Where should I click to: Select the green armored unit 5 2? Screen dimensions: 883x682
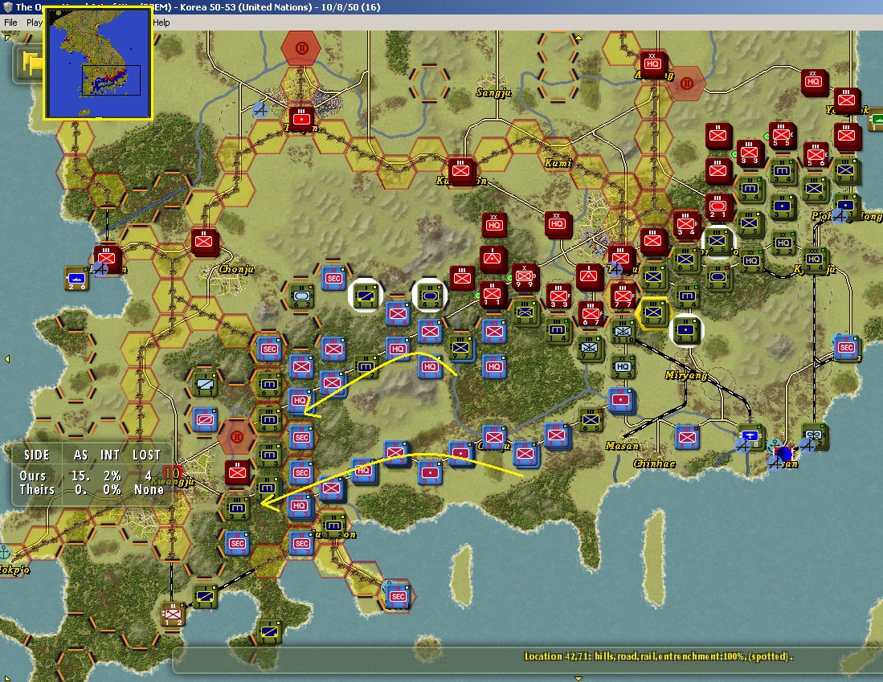click(x=718, y=278)
